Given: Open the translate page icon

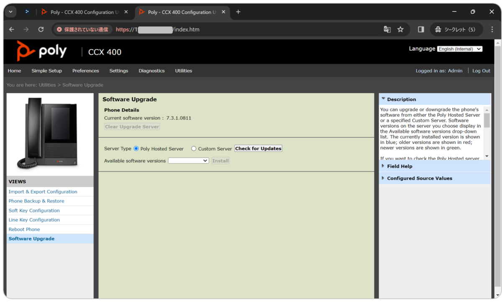Looking at the screenshot, I should pos(387,29).
